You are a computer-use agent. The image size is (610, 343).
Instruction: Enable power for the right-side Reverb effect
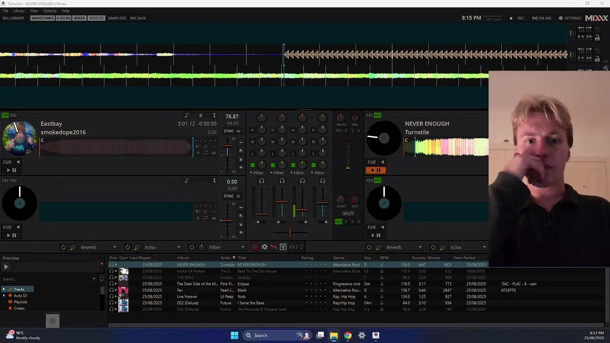[369, 247]
